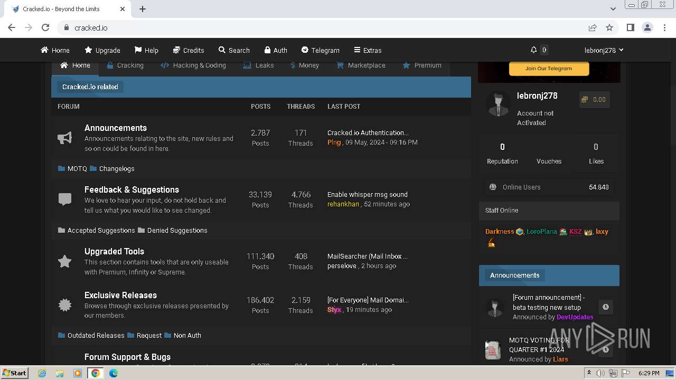Click the Join Our Telegram button

549,68
